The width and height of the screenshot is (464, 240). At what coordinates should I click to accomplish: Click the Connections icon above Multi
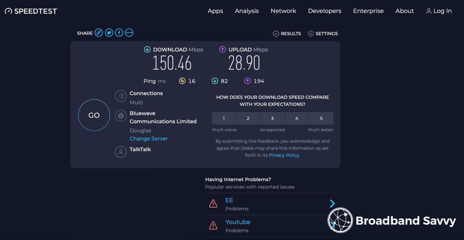pyautogui.click(x=121, y=96)
